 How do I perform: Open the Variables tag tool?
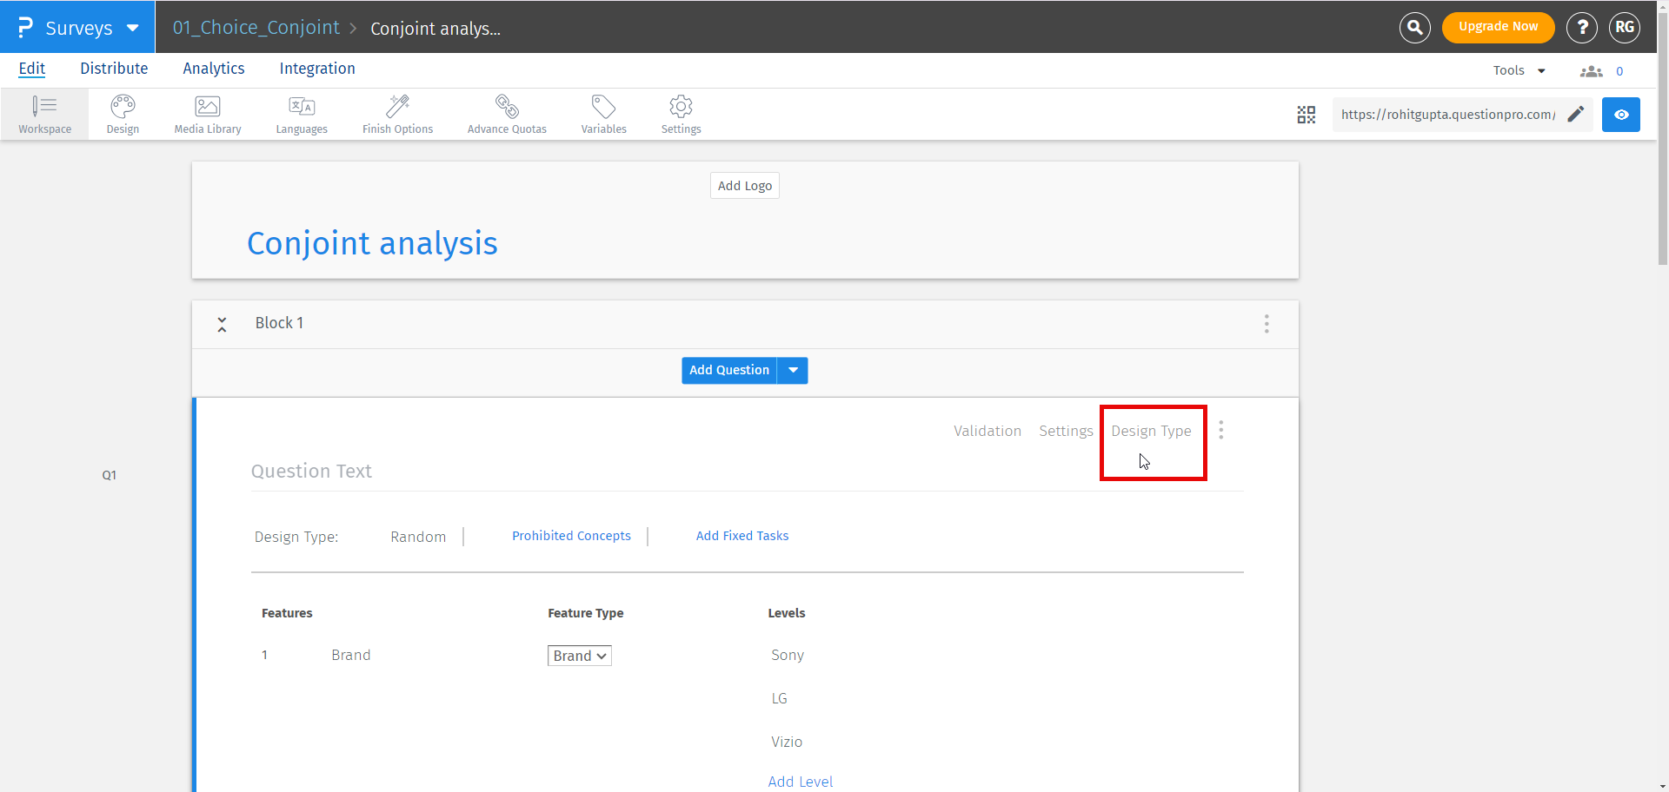(x=603, y=115)
